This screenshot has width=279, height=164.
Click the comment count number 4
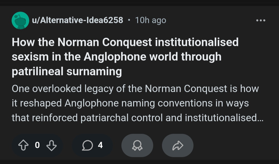(x=100, y=145)
